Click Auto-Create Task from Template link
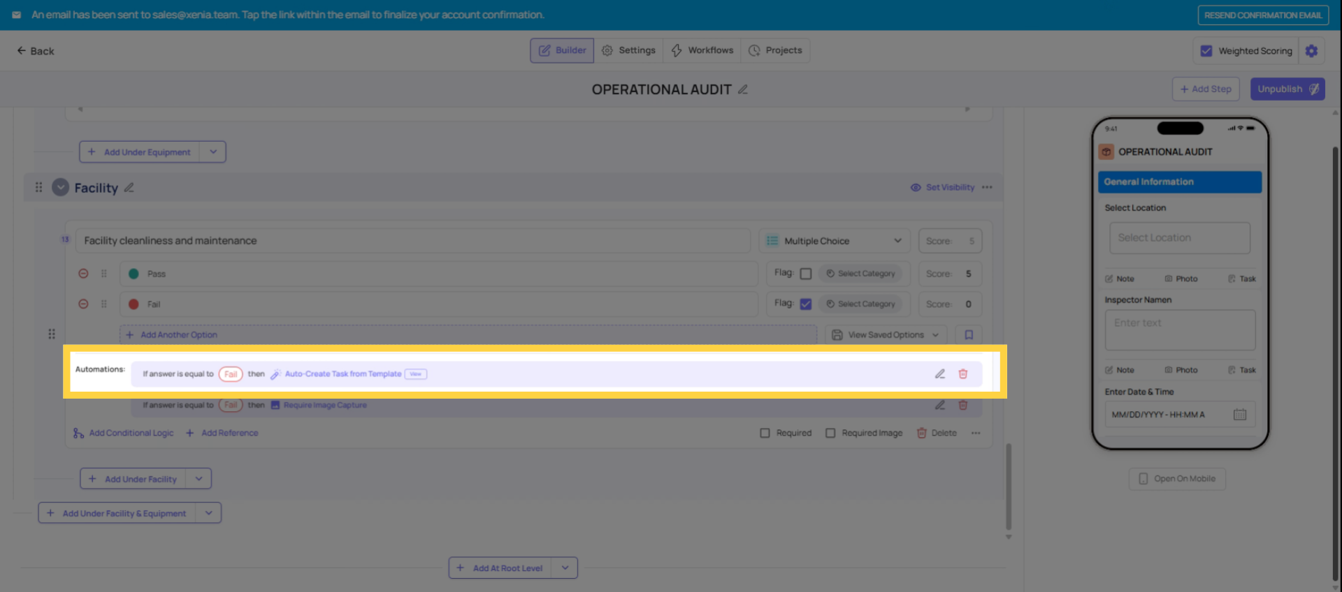The image size is (1342, 592). (343, 374)
